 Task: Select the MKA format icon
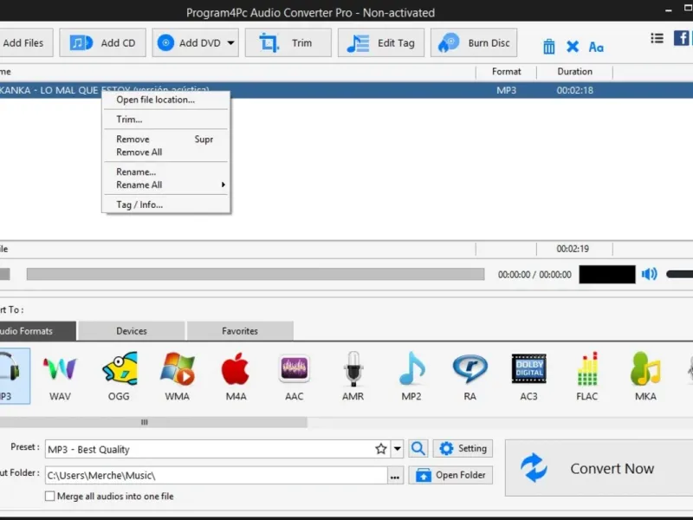[x=645, y=376]
